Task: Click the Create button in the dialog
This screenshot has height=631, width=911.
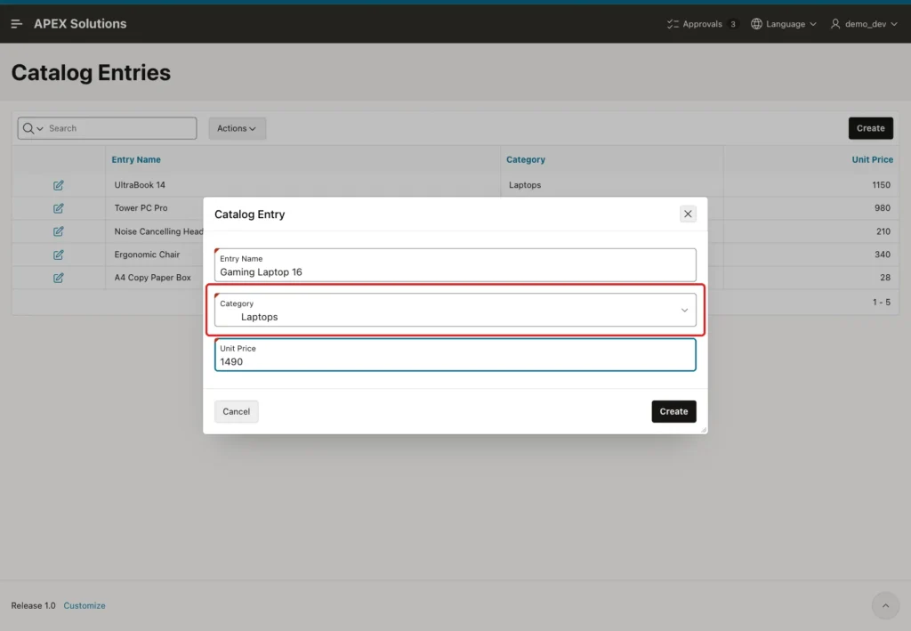Action: pos(673,411)
